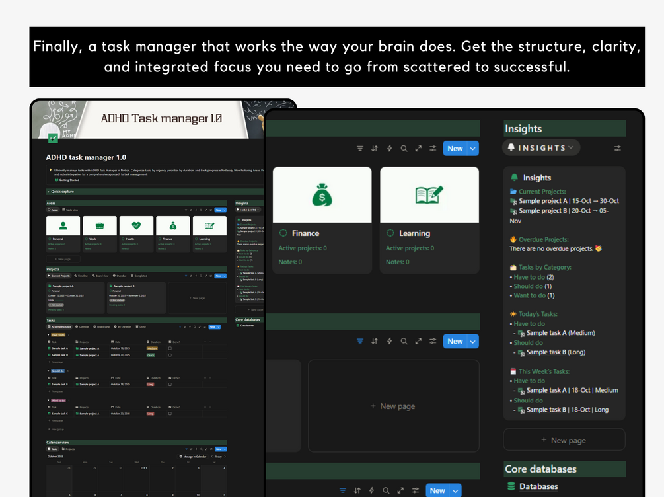Switch to Timeline tab in Projects
Viewport: 664px width, 497px height.
[81, 276]
